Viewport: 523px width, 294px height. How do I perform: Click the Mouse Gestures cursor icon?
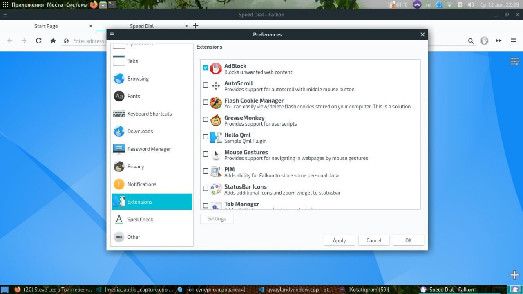coord(216,155)
